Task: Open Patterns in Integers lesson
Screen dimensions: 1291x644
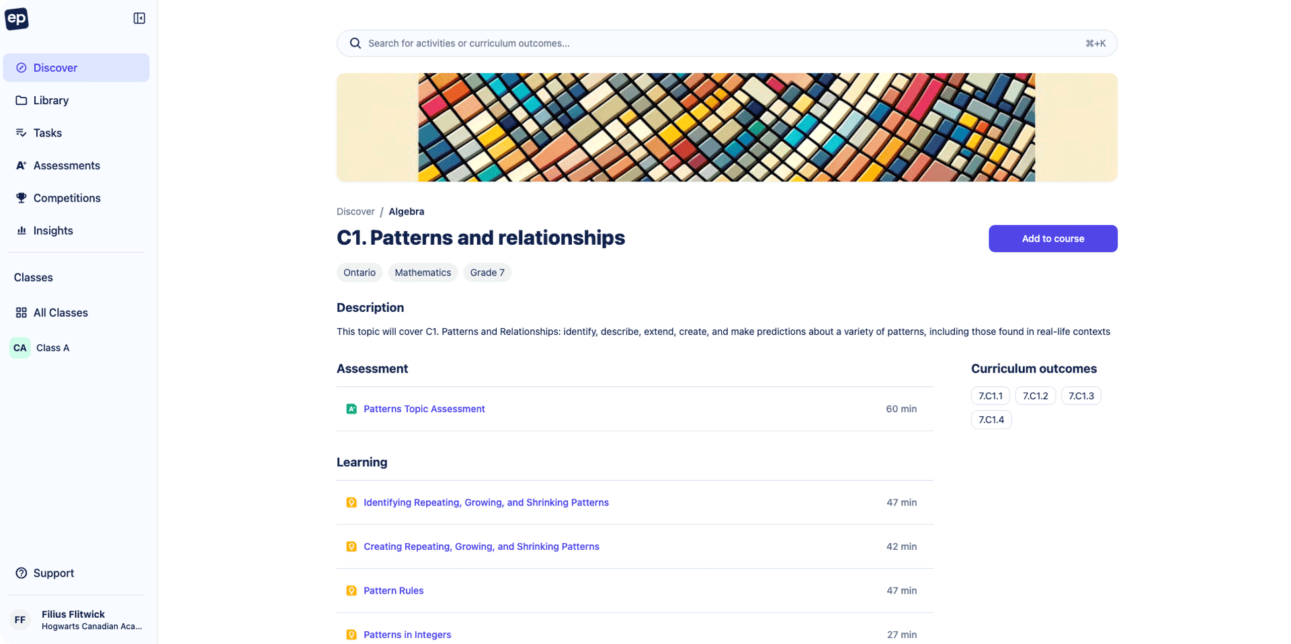Action: pos(407,635)
